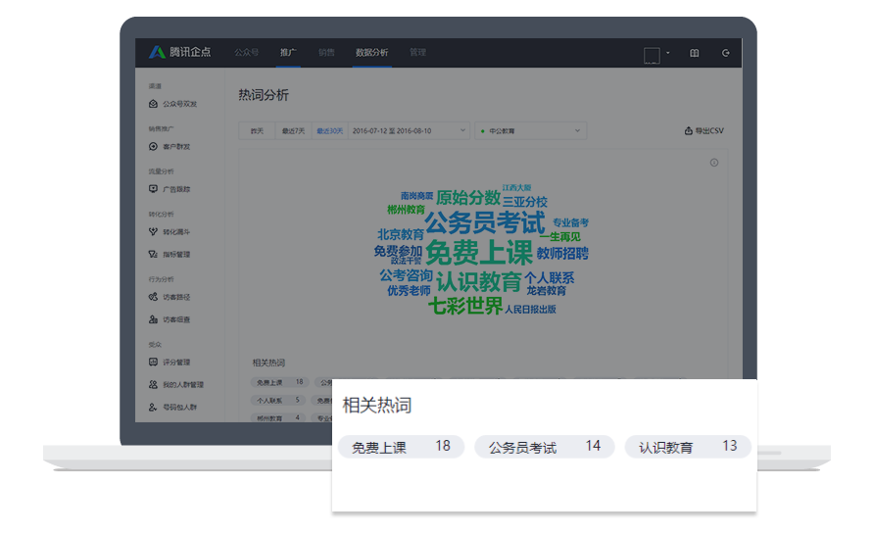Viewport: 873px width, 535px height.
Task: Open the 公众号 top menu
Action: point(247,52)
